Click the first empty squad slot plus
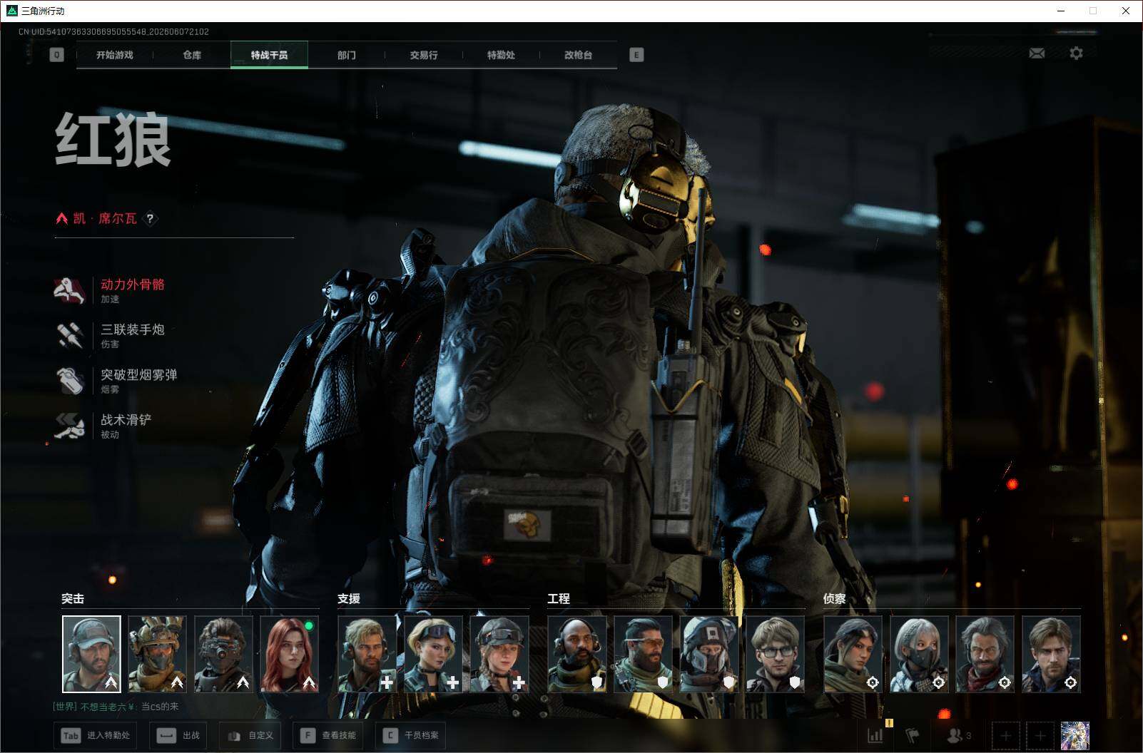Screen dimensions: 1143x753 tap(1005, 735)
